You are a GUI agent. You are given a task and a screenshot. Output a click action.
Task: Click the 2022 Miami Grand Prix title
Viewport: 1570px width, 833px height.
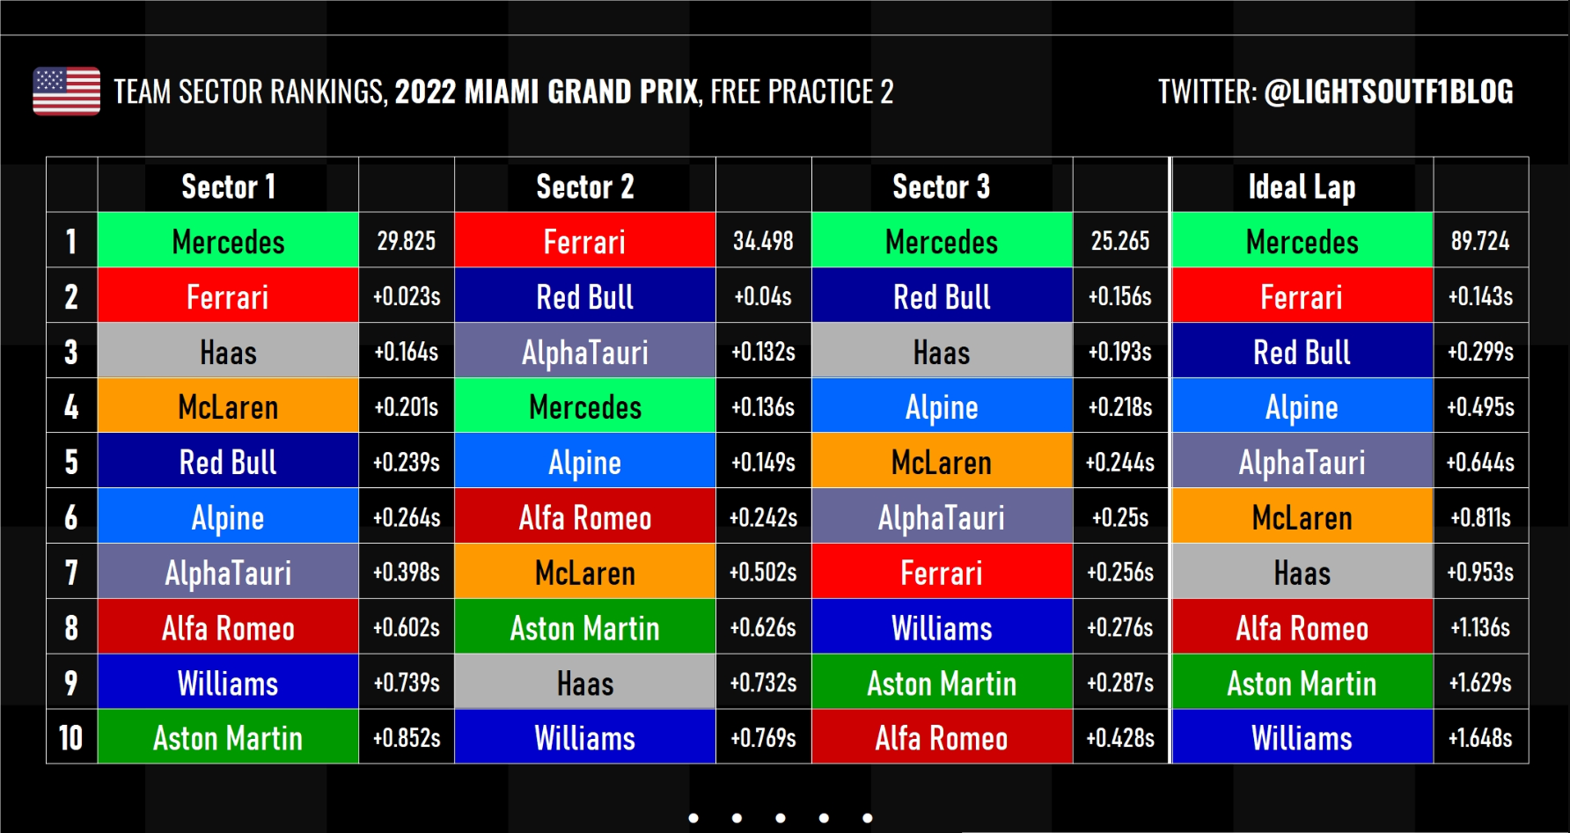click(546, 91)
